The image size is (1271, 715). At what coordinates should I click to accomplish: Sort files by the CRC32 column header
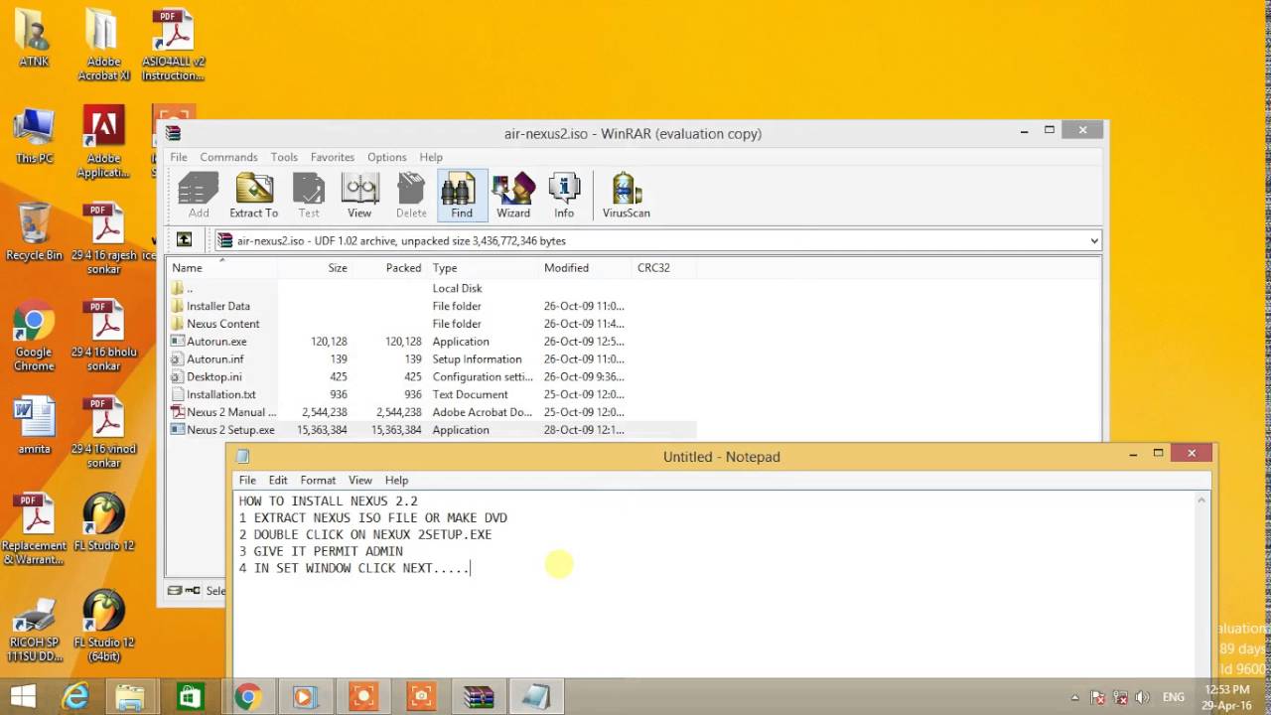(x=664, y=268)
